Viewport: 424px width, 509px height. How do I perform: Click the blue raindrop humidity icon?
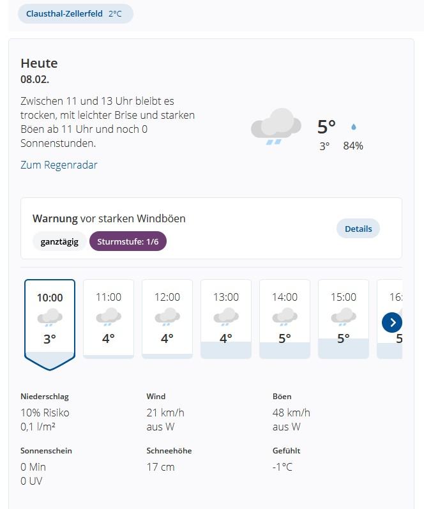354,126
